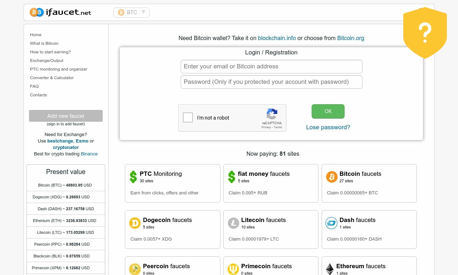Image resolution: width=458 pixels, height=275 pixels.
Task: Open the bestchange exchange link
Action: 60,141
